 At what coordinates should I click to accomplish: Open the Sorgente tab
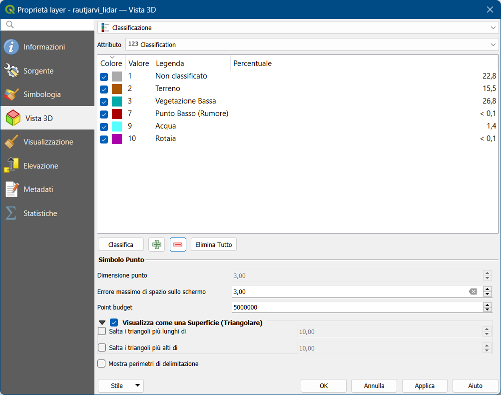coord(47,70)
